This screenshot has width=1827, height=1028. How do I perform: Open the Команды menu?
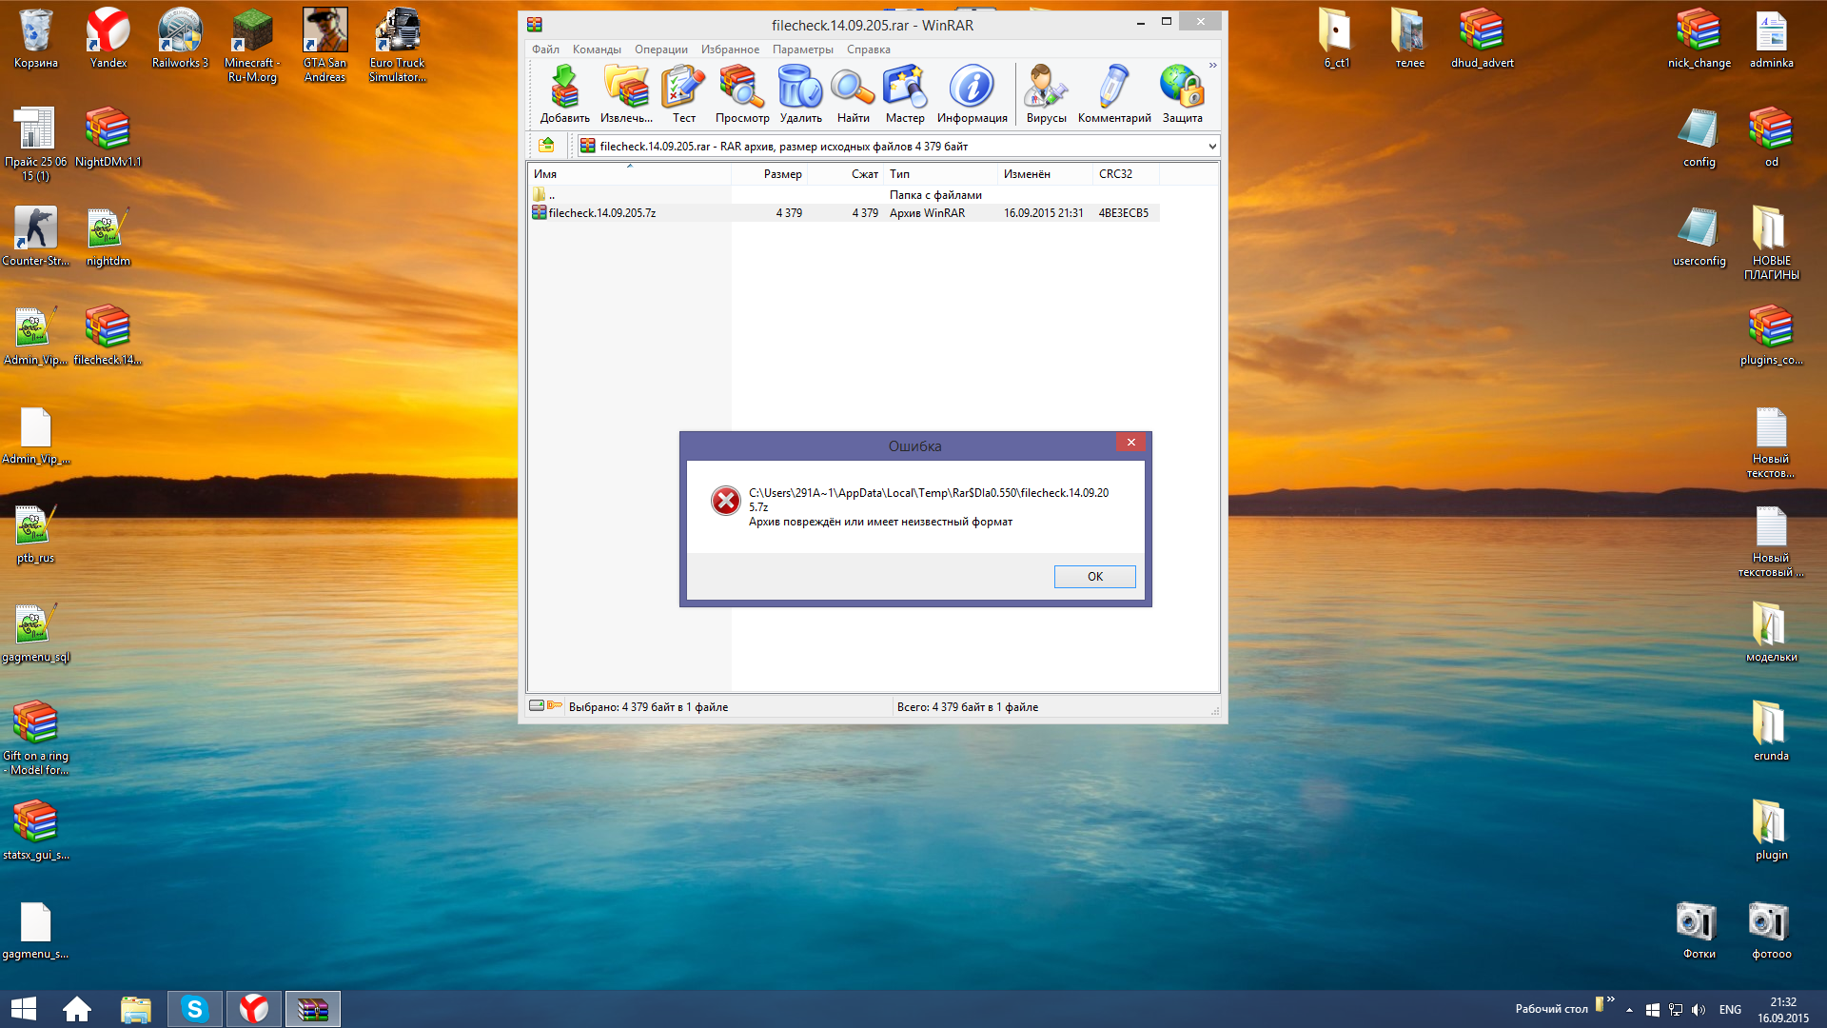(x=597, y=49)
